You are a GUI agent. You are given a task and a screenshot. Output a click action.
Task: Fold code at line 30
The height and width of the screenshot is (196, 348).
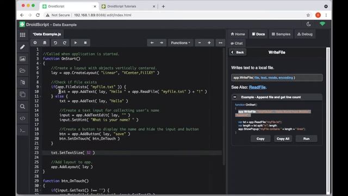click(41, 186)
